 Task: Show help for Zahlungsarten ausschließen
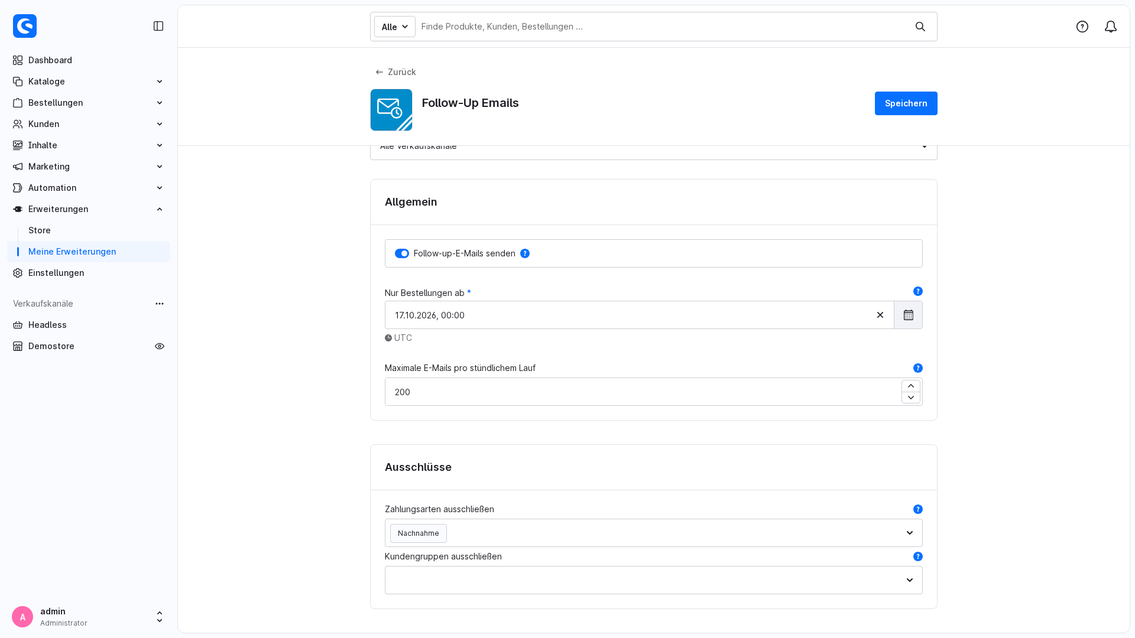click(x=918, y=509)
